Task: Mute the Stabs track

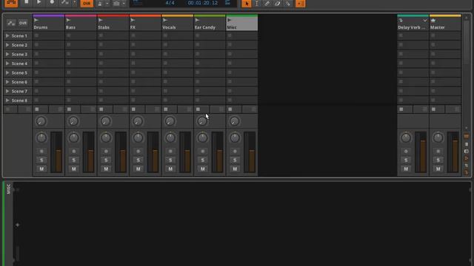Action: pyautogui.click(x=106, y=169)
